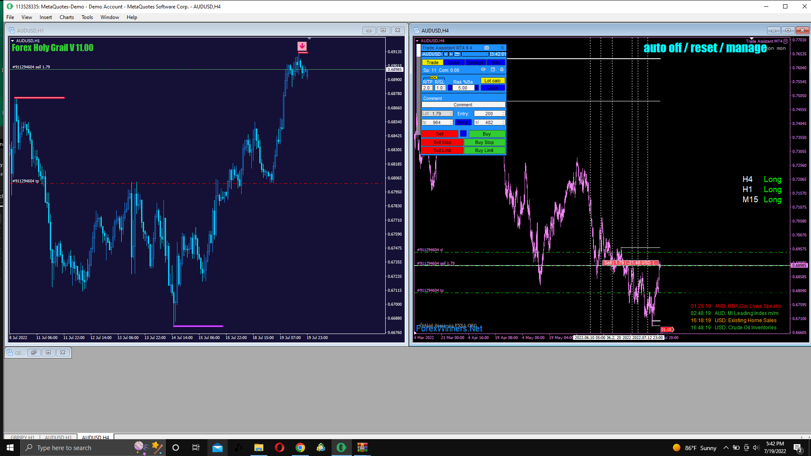
Task: Go to next symbol with right arrow
Action: point(451,54)
